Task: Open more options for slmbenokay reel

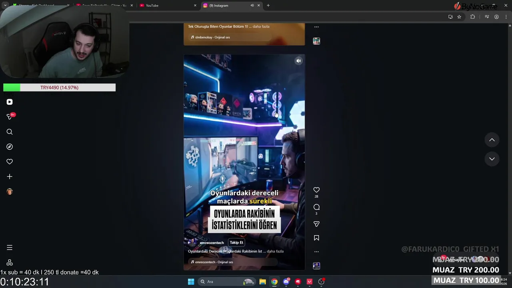Action: [316, 27]
